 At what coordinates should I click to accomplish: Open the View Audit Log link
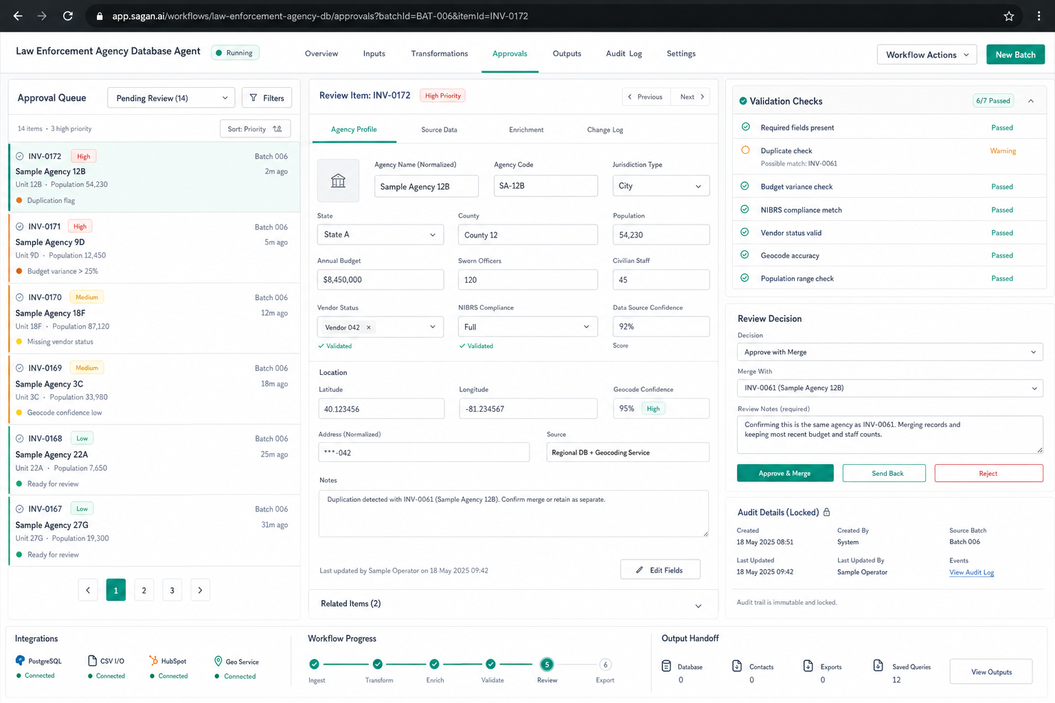[971, 572]
